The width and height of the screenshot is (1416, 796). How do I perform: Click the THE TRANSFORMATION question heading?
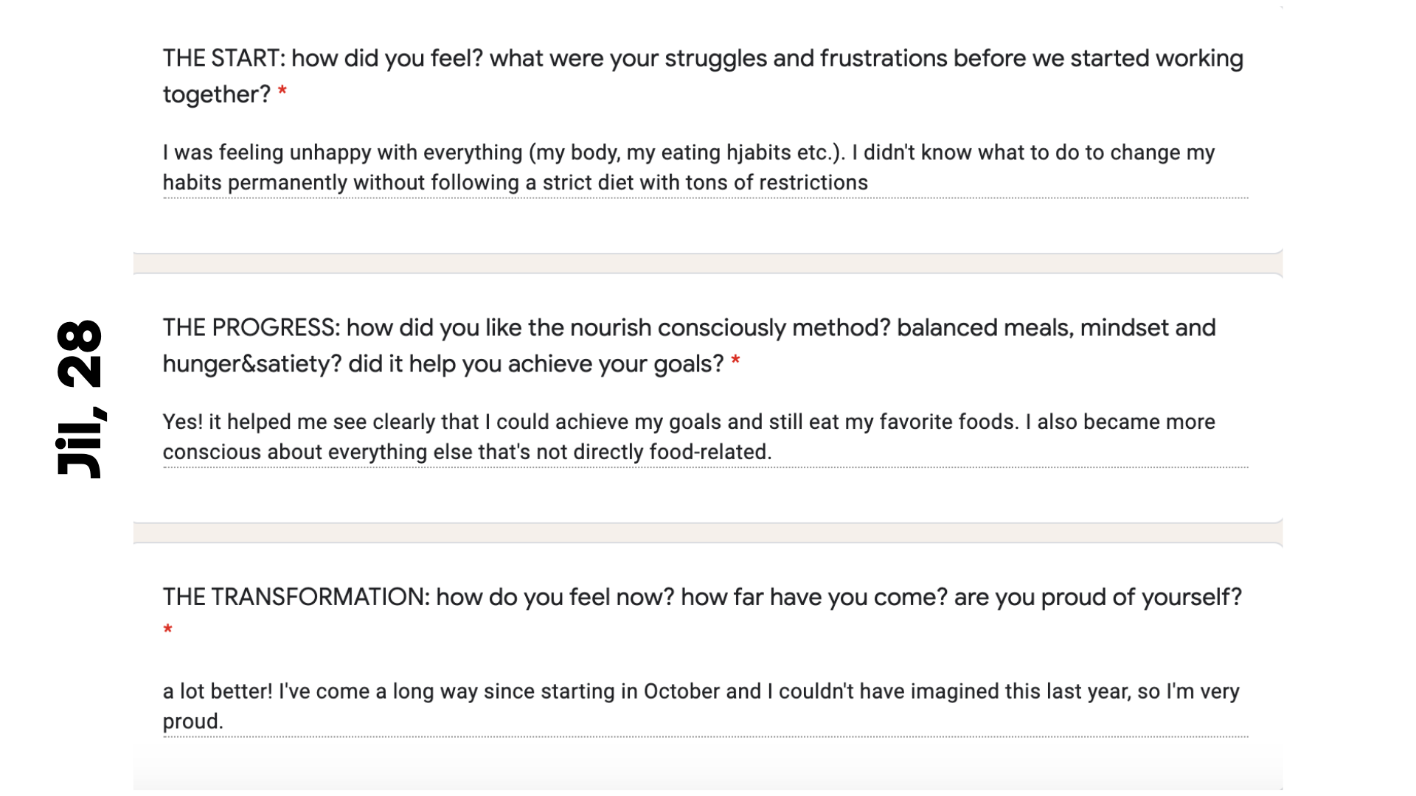point(701,597)
